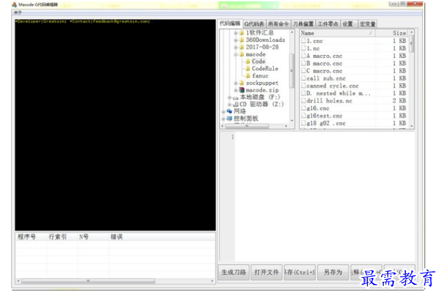This screenshot has width=441, height=299.
Task: Select the Code subfolder
Action: [x=259, y=62]
